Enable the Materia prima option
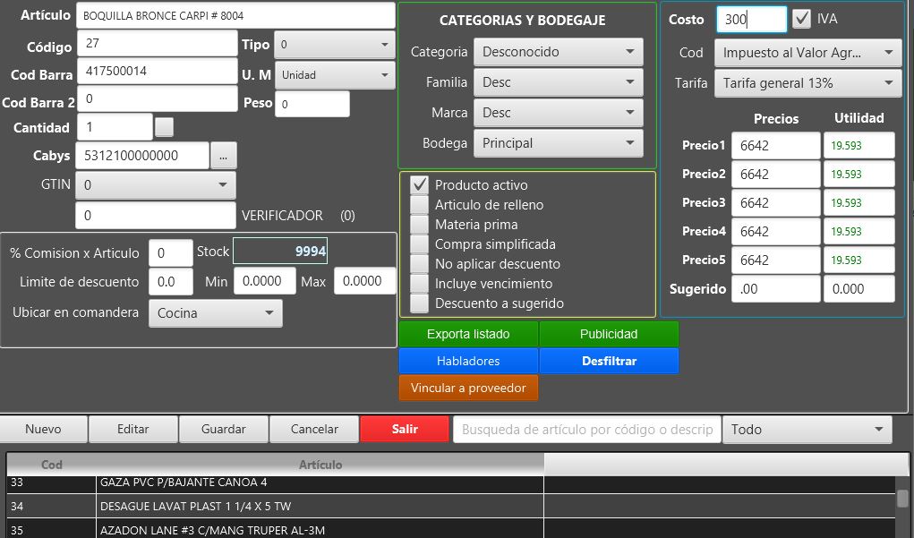This screenshot has width=914, height=538. (419, 225)
